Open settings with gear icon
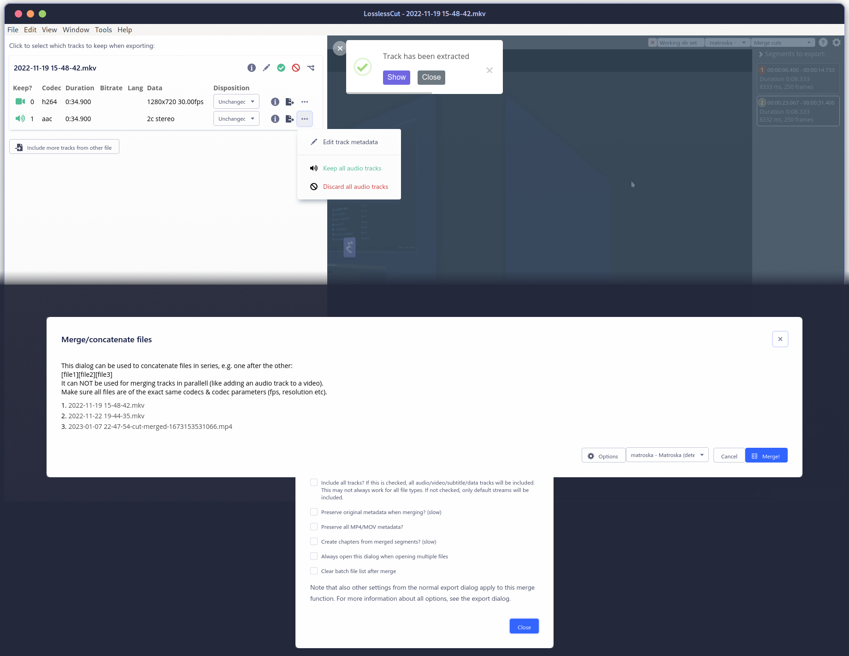The height and width of the screenshot is (656, 849). click(x=837, y=42)
